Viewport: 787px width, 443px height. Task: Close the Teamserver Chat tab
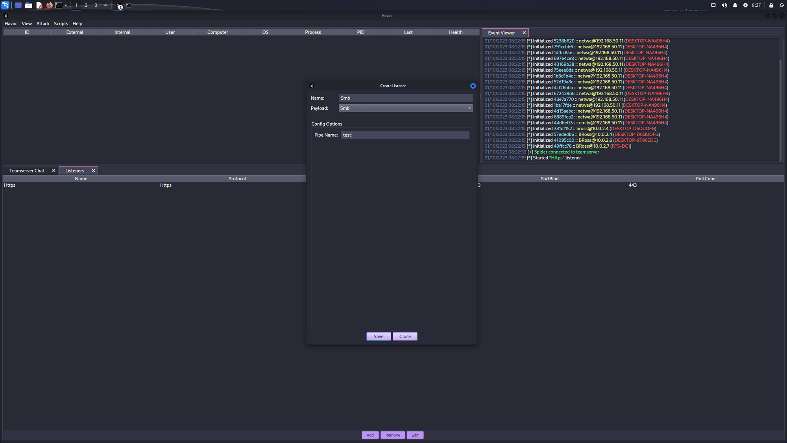54,171
